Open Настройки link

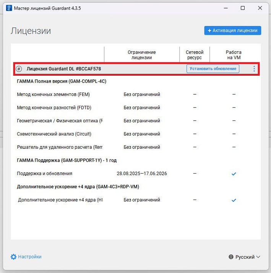(x=29, y=257)
